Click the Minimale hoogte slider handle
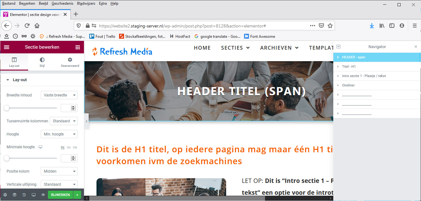 click(7, 158)
